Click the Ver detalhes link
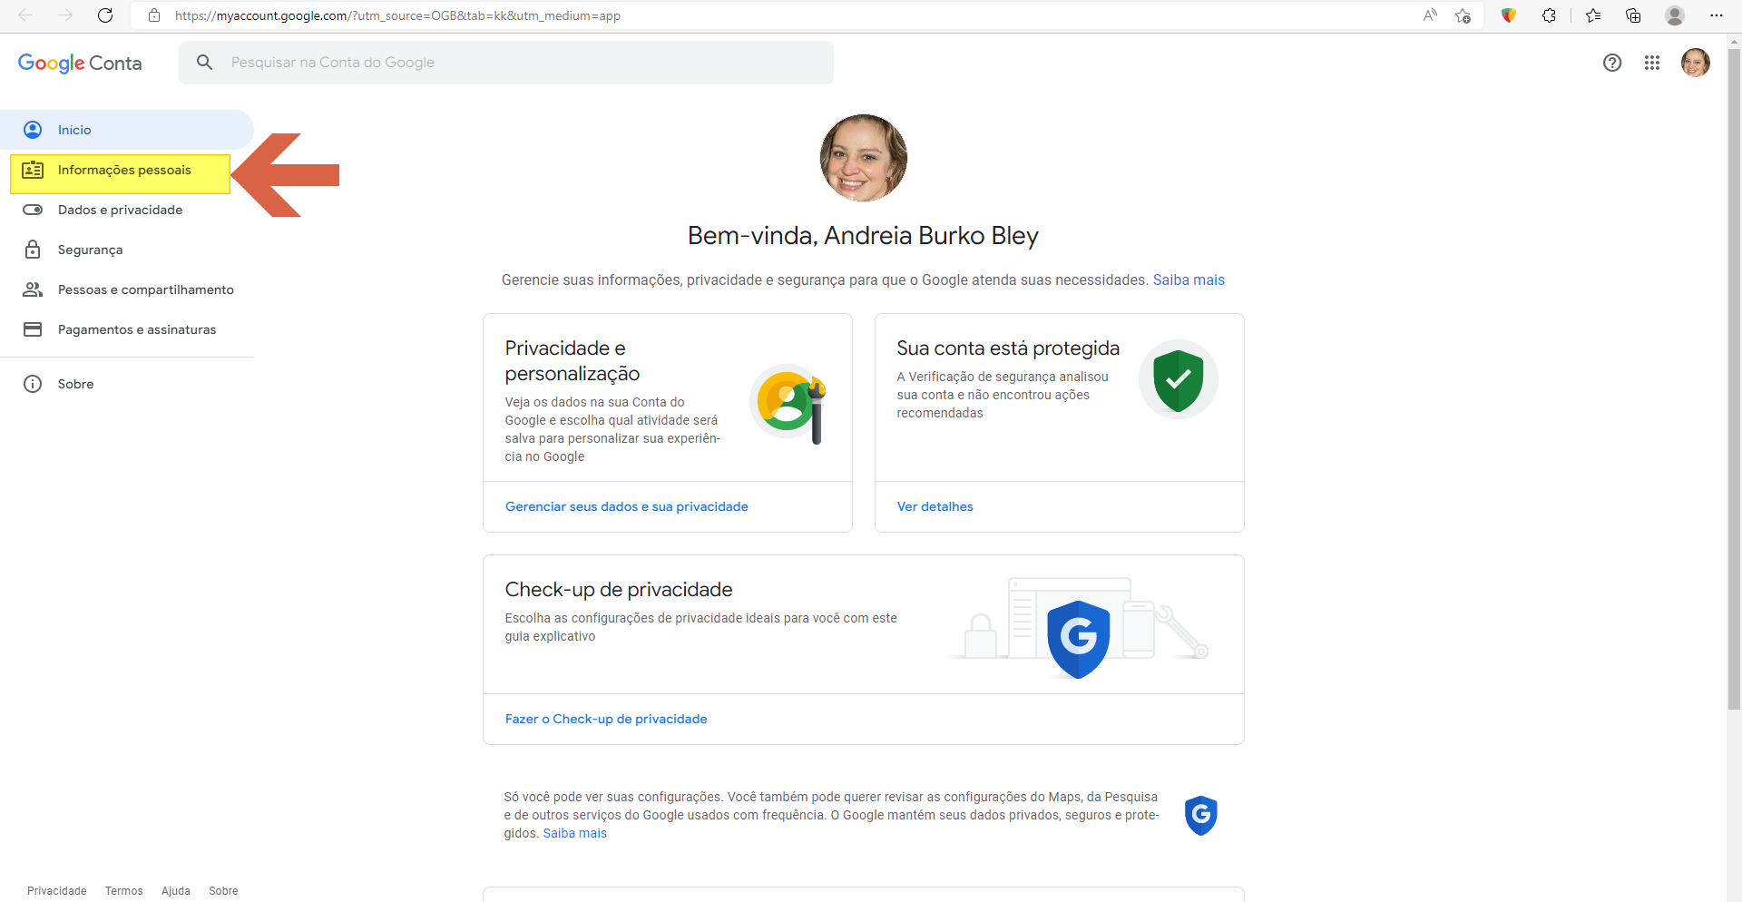 pos(935,506)
